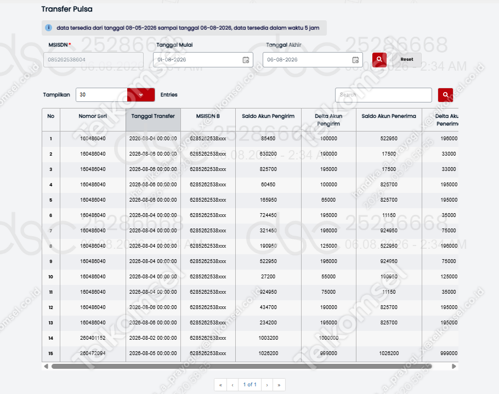Click Saldo Akun Pengirim value 27200
Image resolution: width=499 pixels, height=394 pixels.
pos(268,277)
